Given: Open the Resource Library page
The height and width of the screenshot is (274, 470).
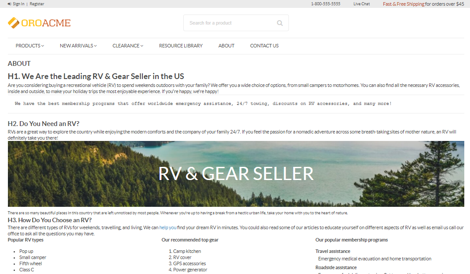Looking at the screenshot, I should pyautogui.click(x=181, y=46).
